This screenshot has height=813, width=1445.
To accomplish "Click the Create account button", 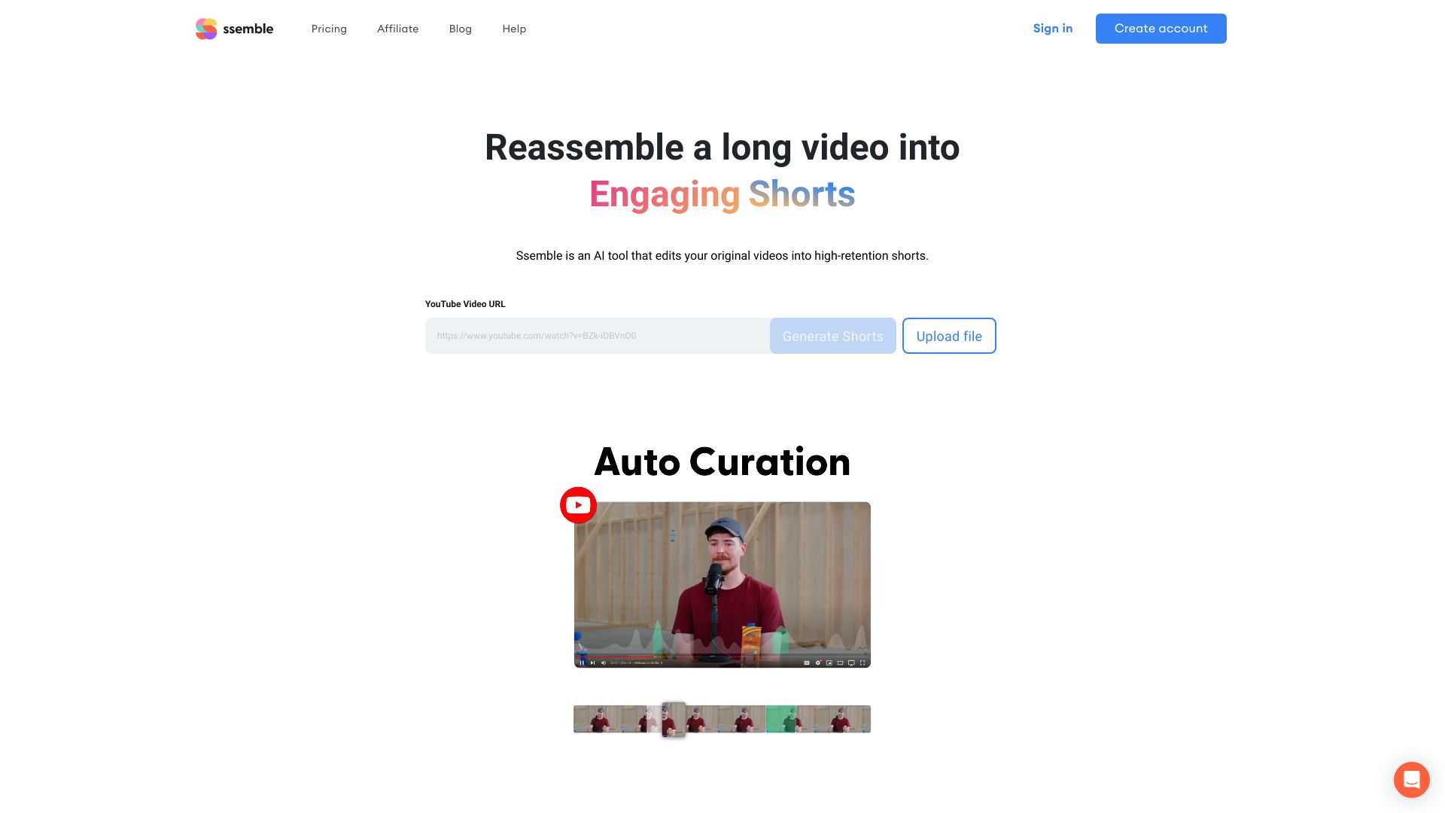I will 1161,28.
